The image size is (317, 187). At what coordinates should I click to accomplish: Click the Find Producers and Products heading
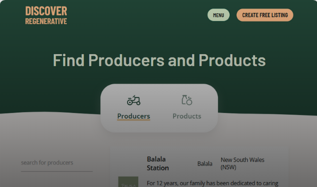point(159,60)
